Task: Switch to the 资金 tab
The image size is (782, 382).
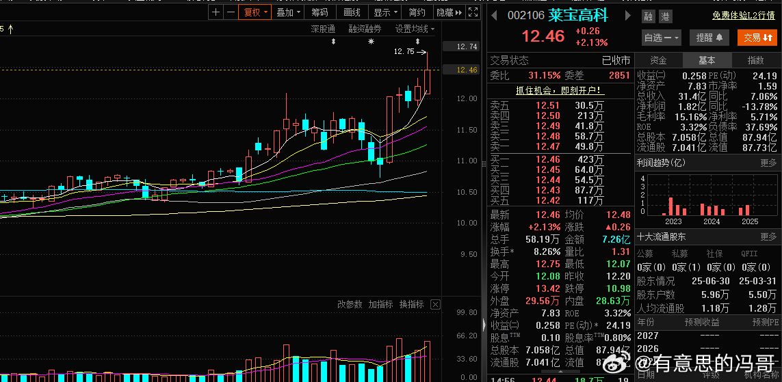Action: [x=658, y=60]
